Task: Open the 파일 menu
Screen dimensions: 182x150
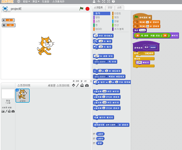Action: [x=26, y=2]
